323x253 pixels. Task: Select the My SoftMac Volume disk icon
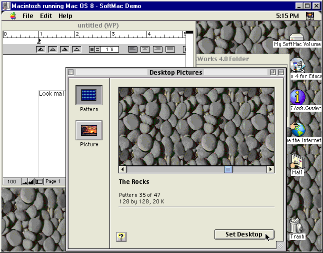pyautogui.click(x=296, y=38)
